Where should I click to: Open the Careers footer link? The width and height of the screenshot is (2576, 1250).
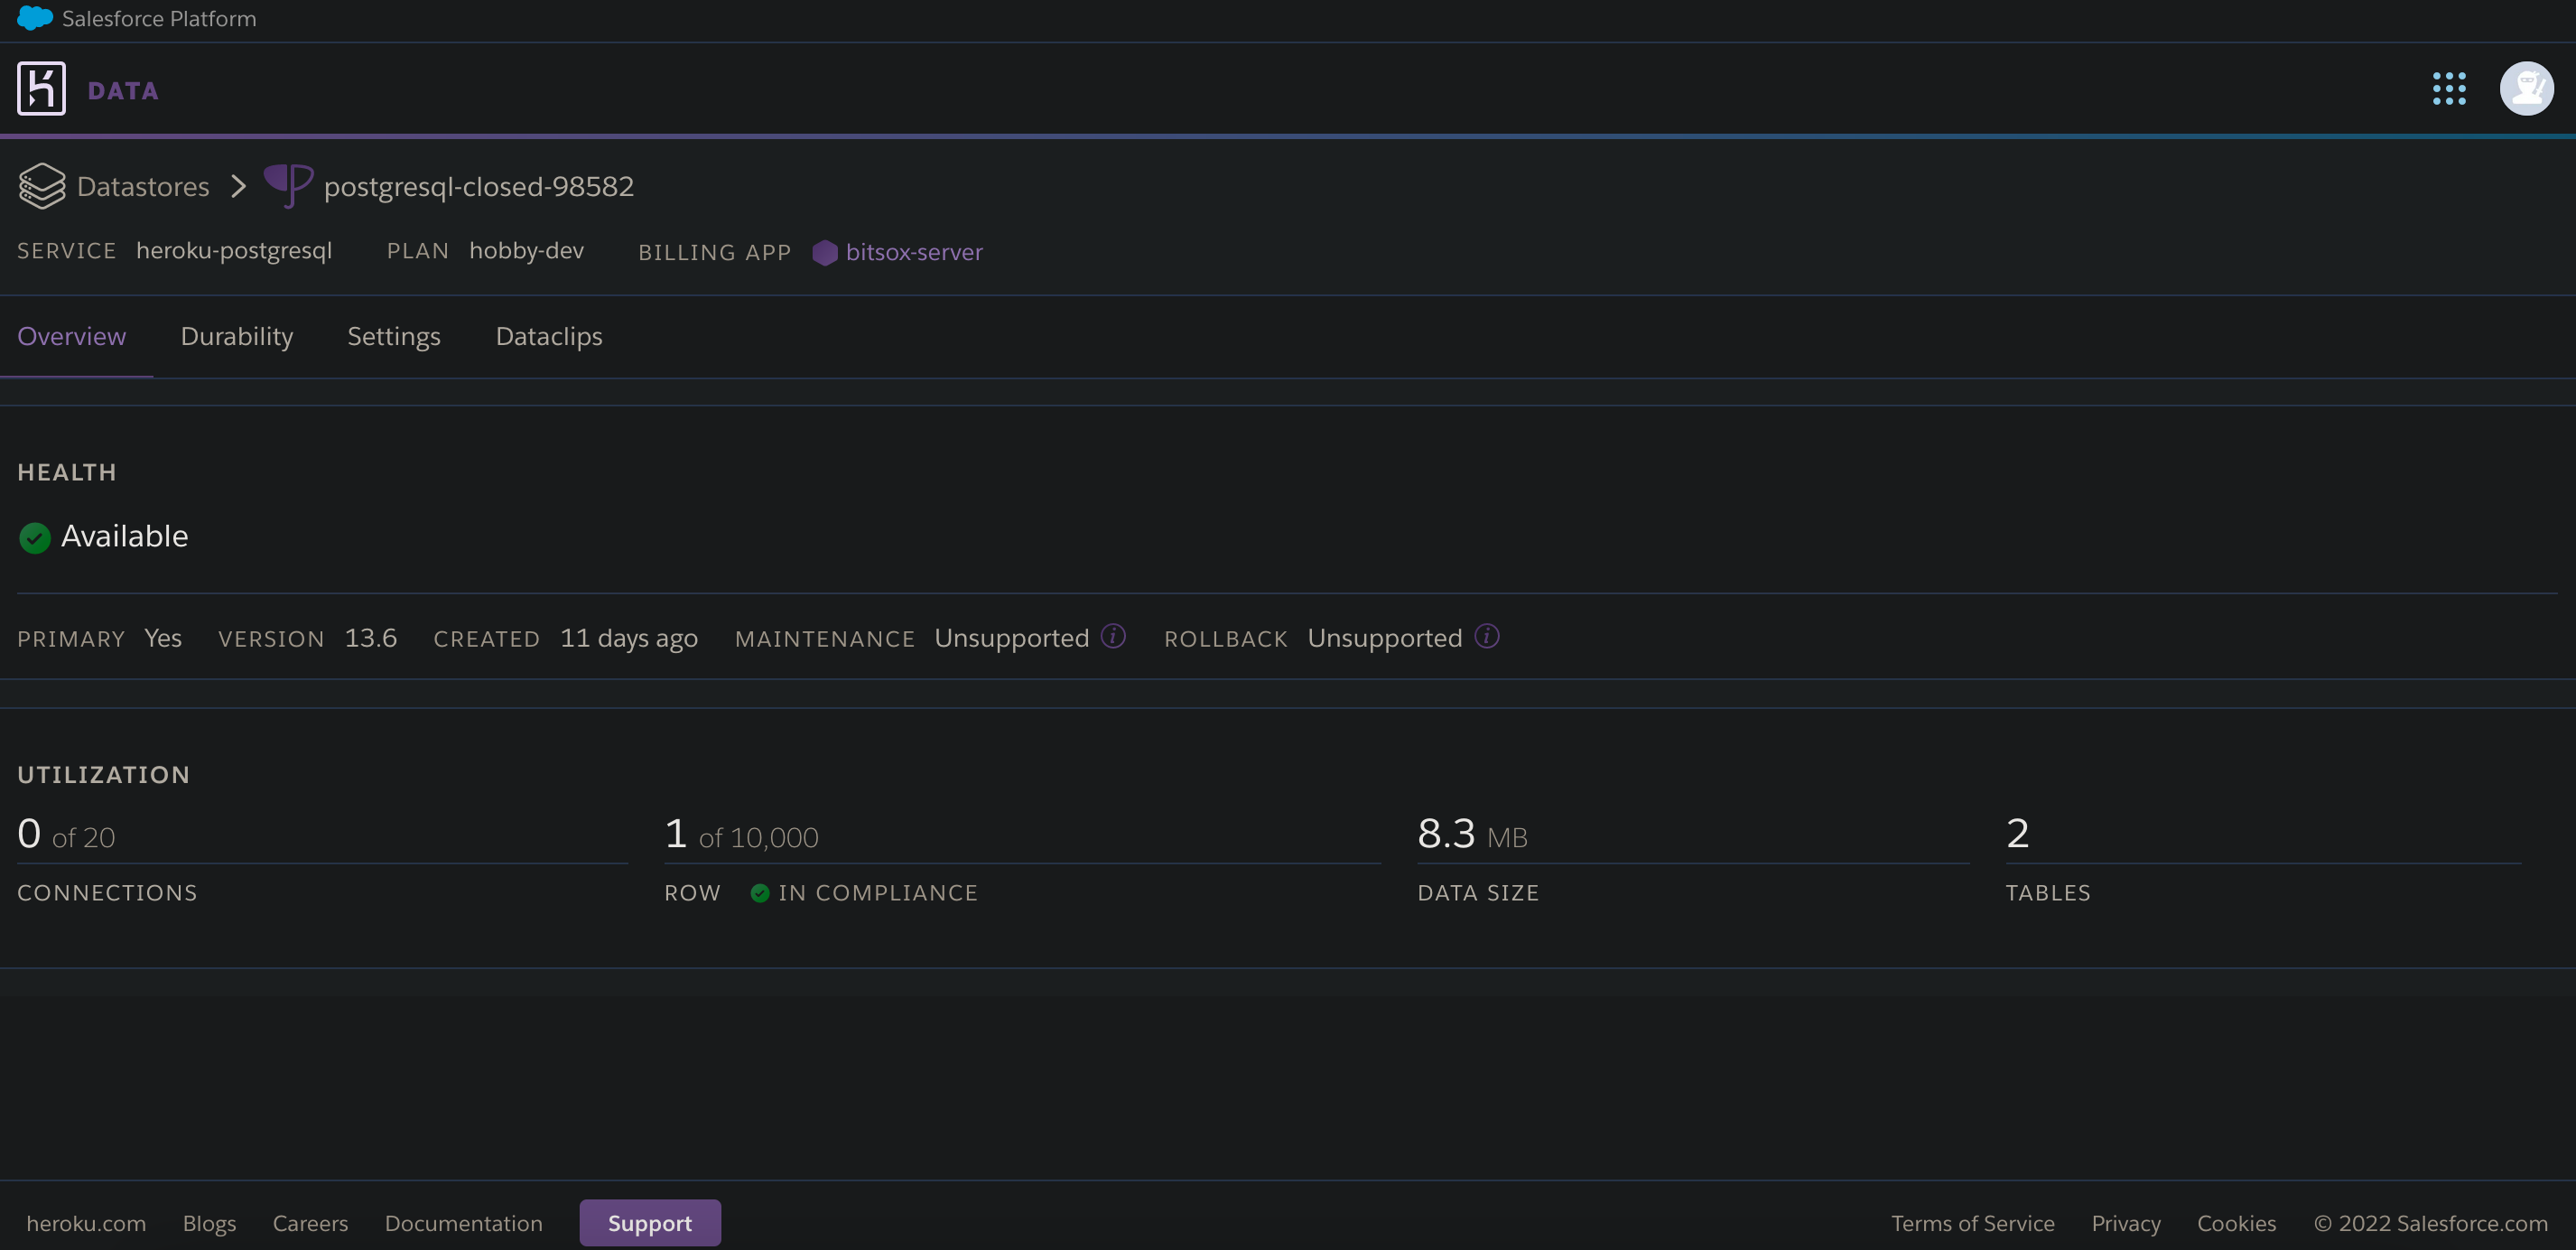pos(310,1223)
